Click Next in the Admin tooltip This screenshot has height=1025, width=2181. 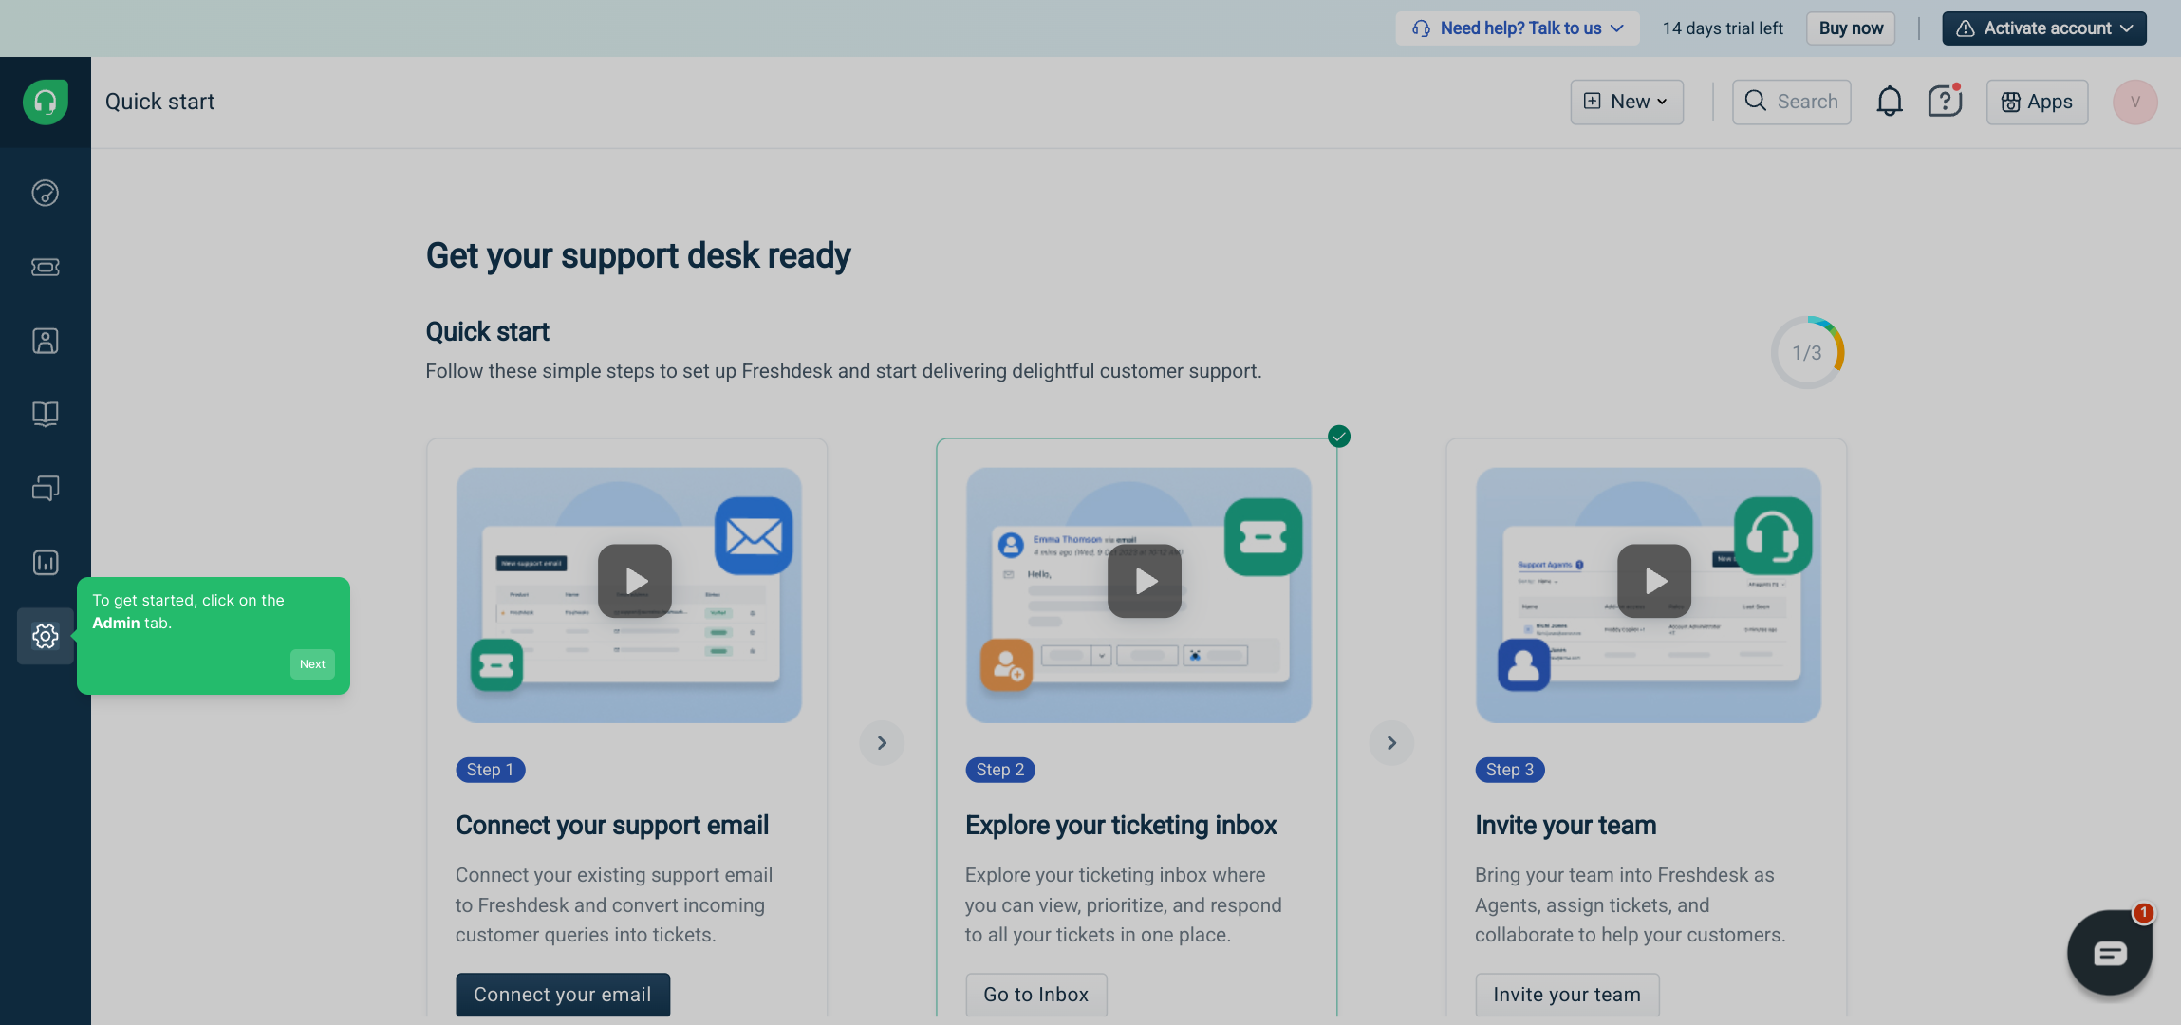pos(312,664)
